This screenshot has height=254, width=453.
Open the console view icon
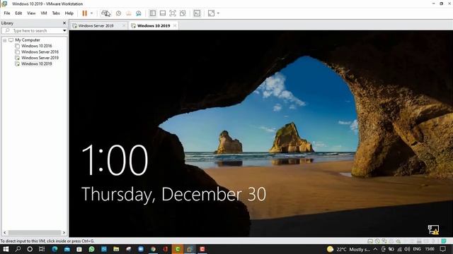coord(197,13)
